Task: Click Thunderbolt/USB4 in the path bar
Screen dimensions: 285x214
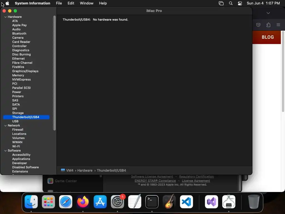Action: coord(111,170)
